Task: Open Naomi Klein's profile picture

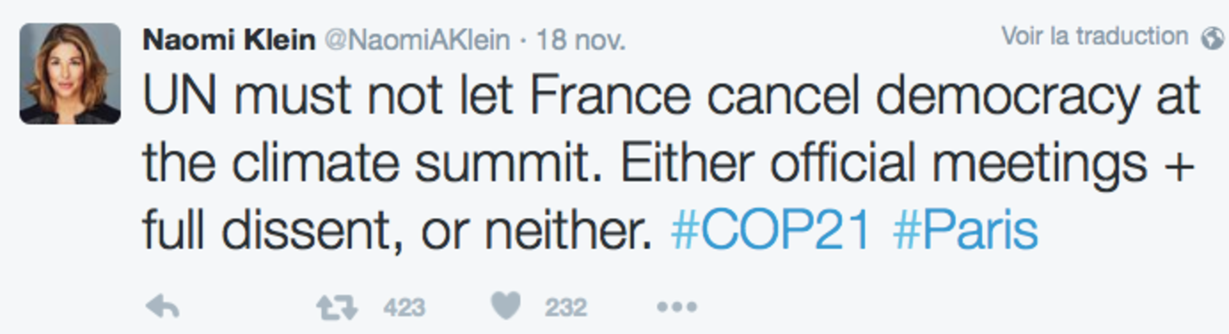Action: (x=70, y=73)
